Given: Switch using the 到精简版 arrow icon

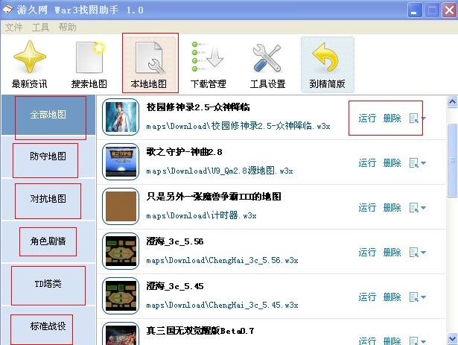Looking at the screenshot, I should [327, 57].
